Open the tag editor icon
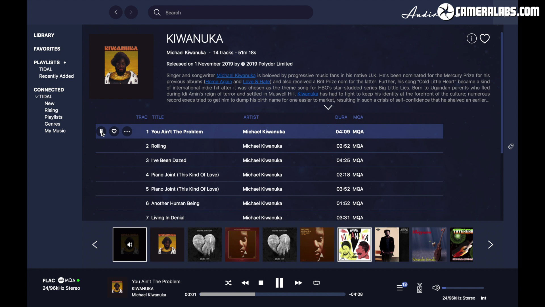 [511, 146]
